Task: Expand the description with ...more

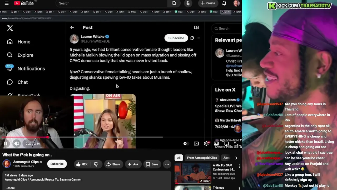Action: 10,188
